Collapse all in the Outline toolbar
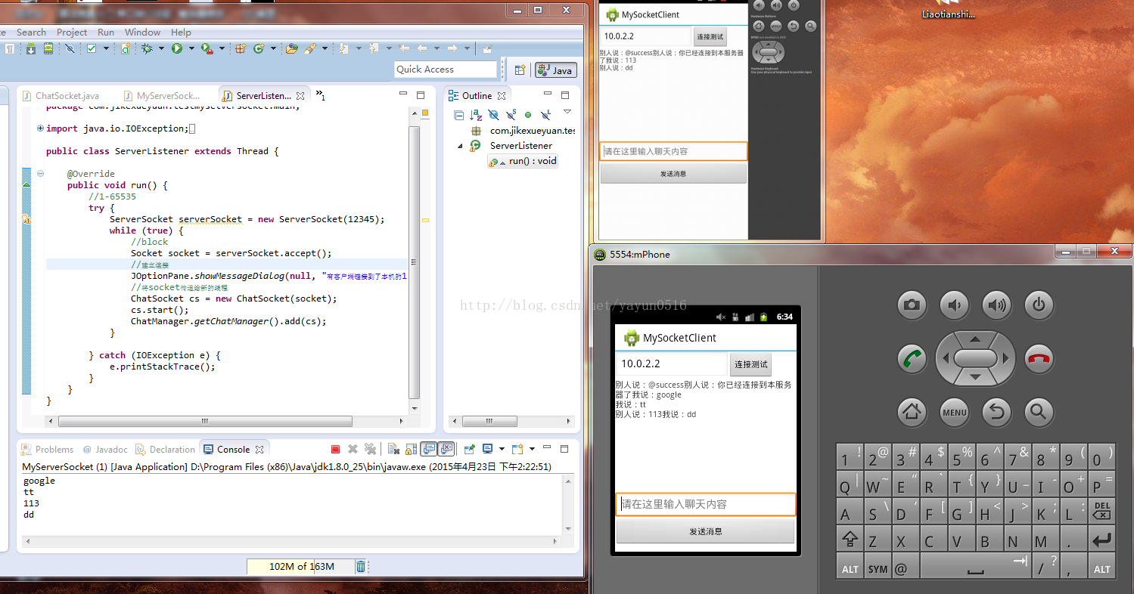Viewport: 1134px width, 594px height. coord(459,115)
